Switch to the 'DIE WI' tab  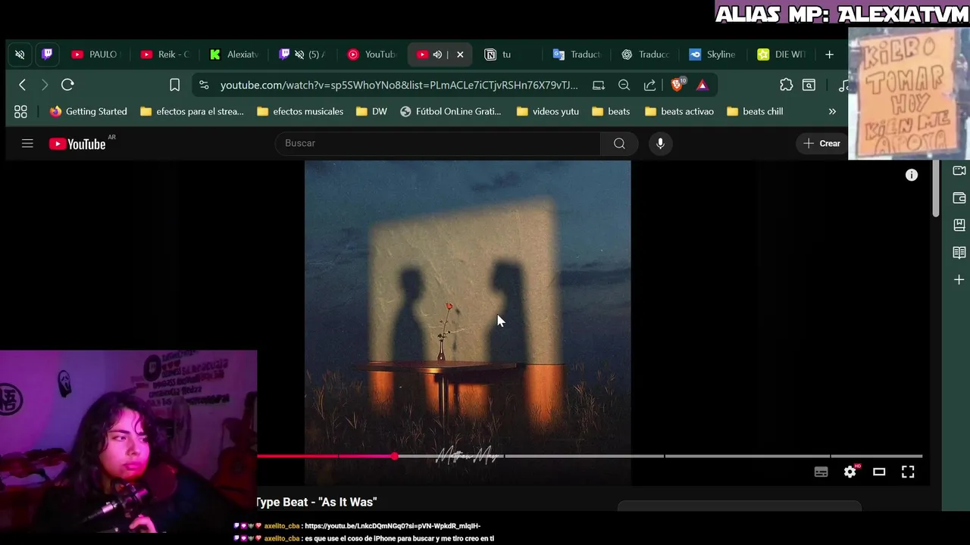[x=781, y=54]
